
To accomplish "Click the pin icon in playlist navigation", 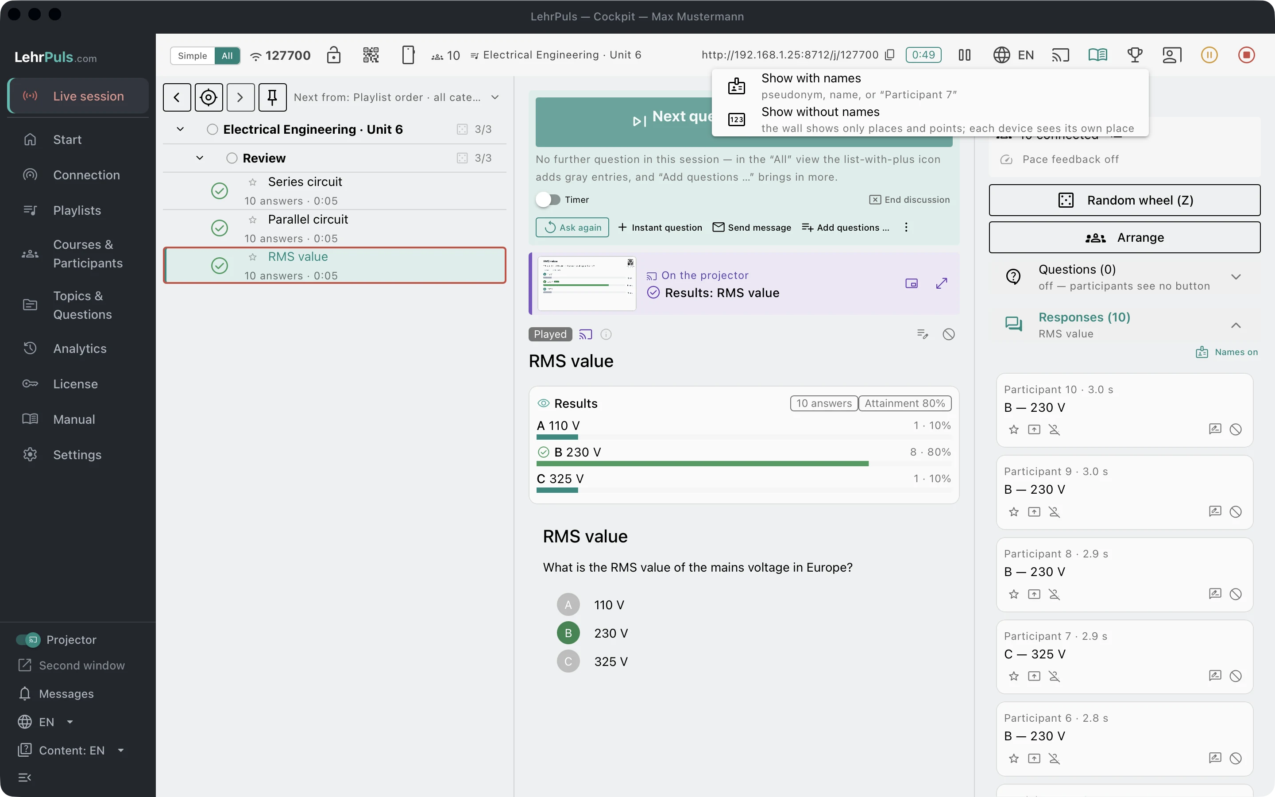I will click(x=272, y=97).
